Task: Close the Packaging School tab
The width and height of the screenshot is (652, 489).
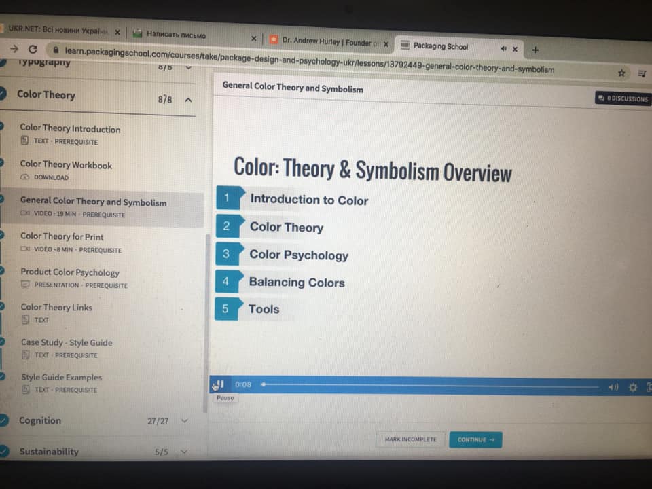Action: click(x=515, y=49)
